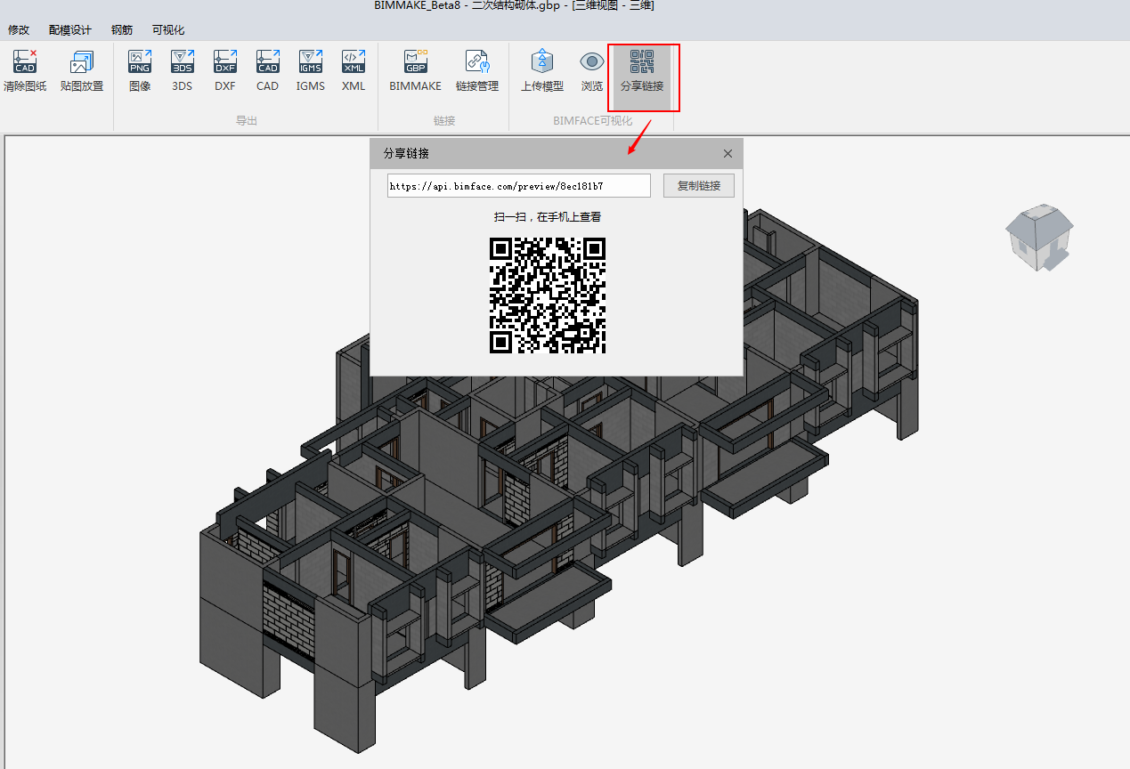Click the BIMFACE可视化 group label
1130x769 pixels.
click(592, 121)
